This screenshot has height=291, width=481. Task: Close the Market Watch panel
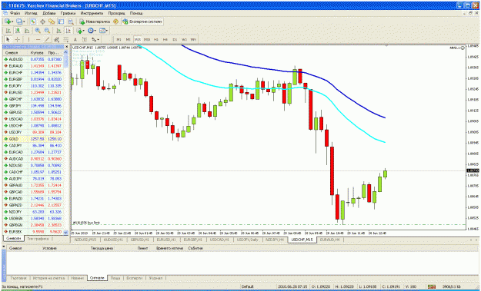point(67,47)
